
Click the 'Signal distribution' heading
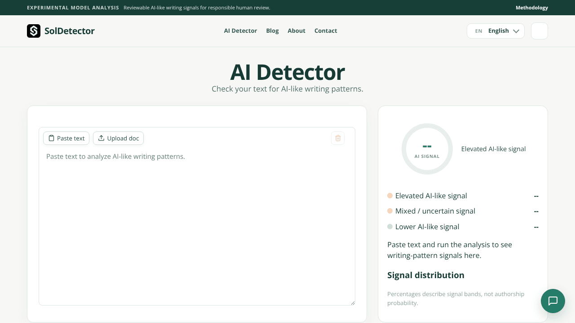point(426,275)
